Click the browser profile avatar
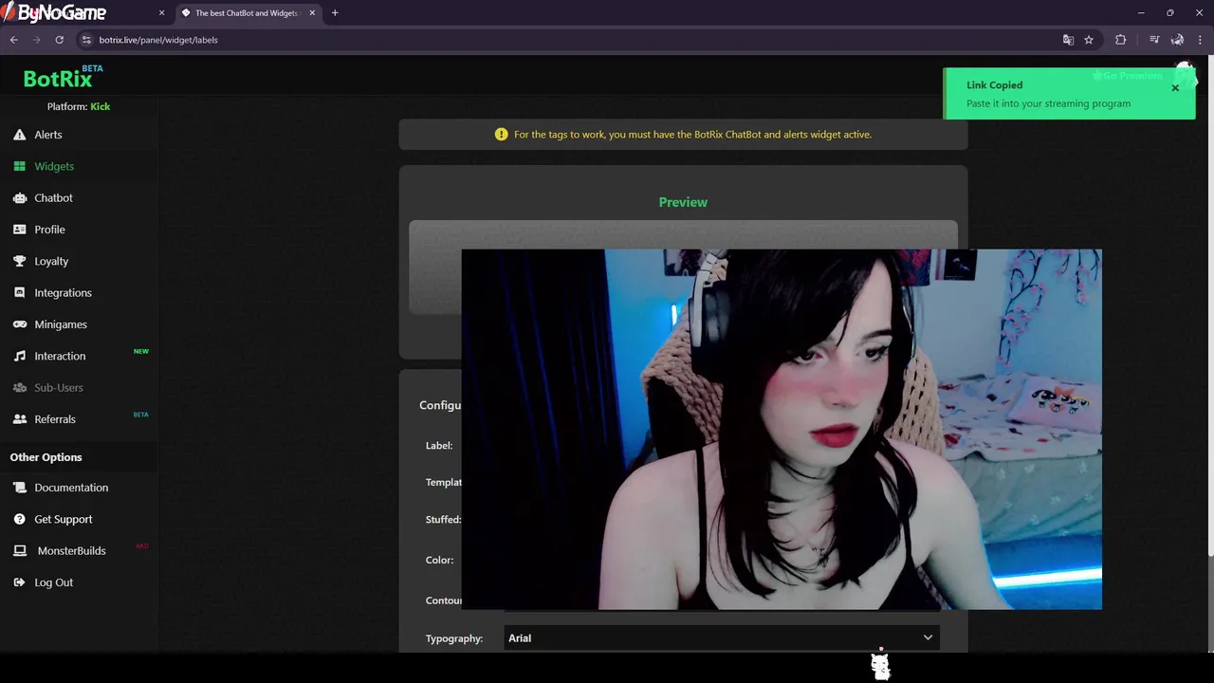Screen dimensions: 1214x683 (x=1177, y=40)
